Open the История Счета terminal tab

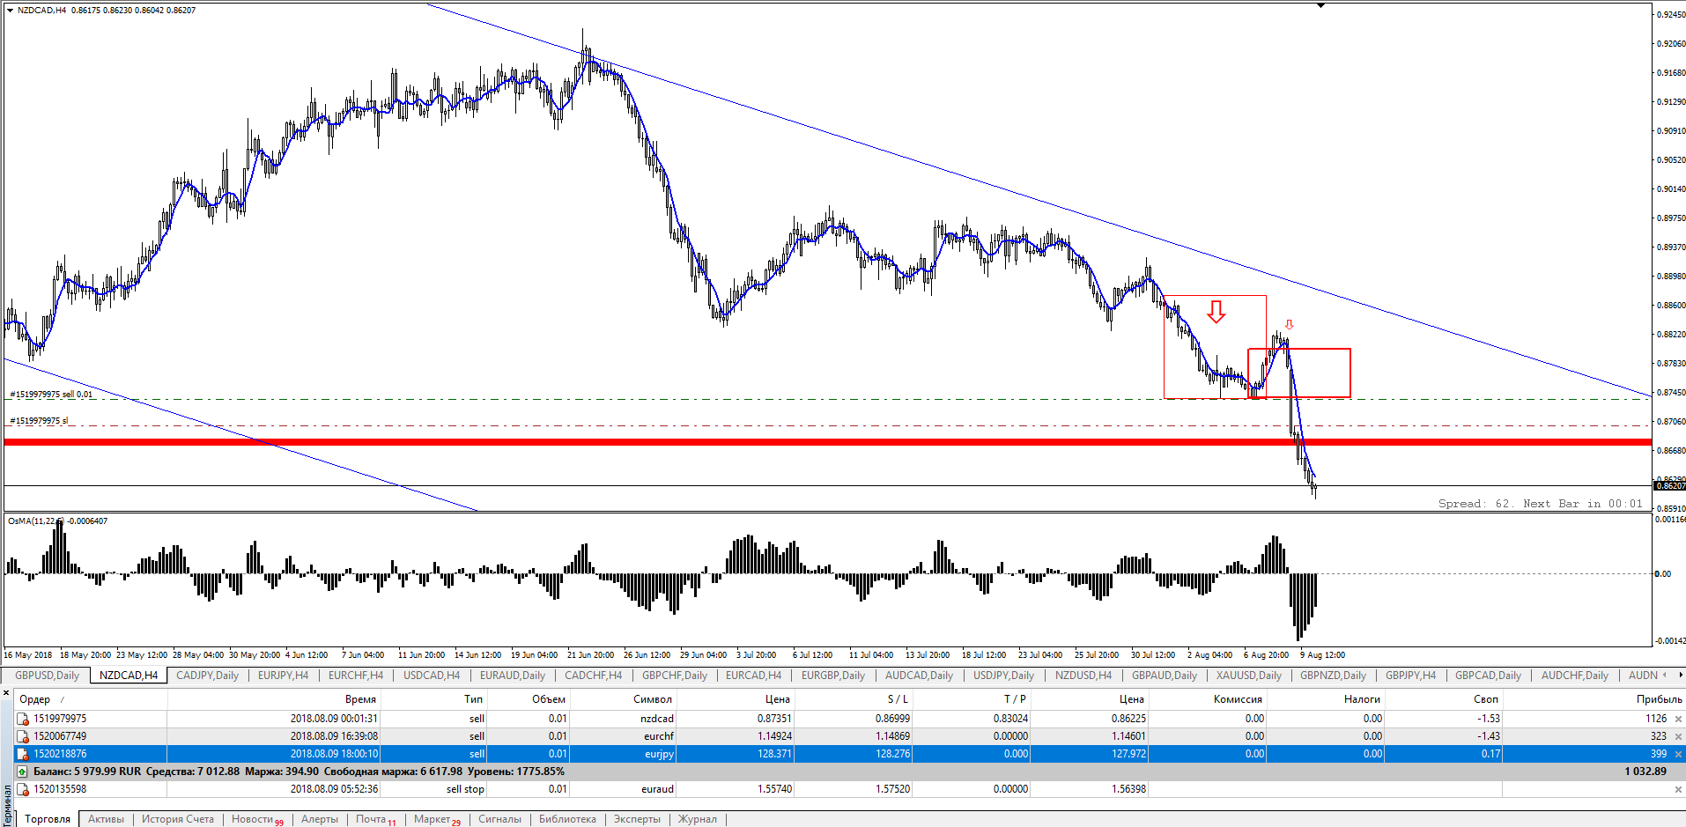click(x=178, y=819)
